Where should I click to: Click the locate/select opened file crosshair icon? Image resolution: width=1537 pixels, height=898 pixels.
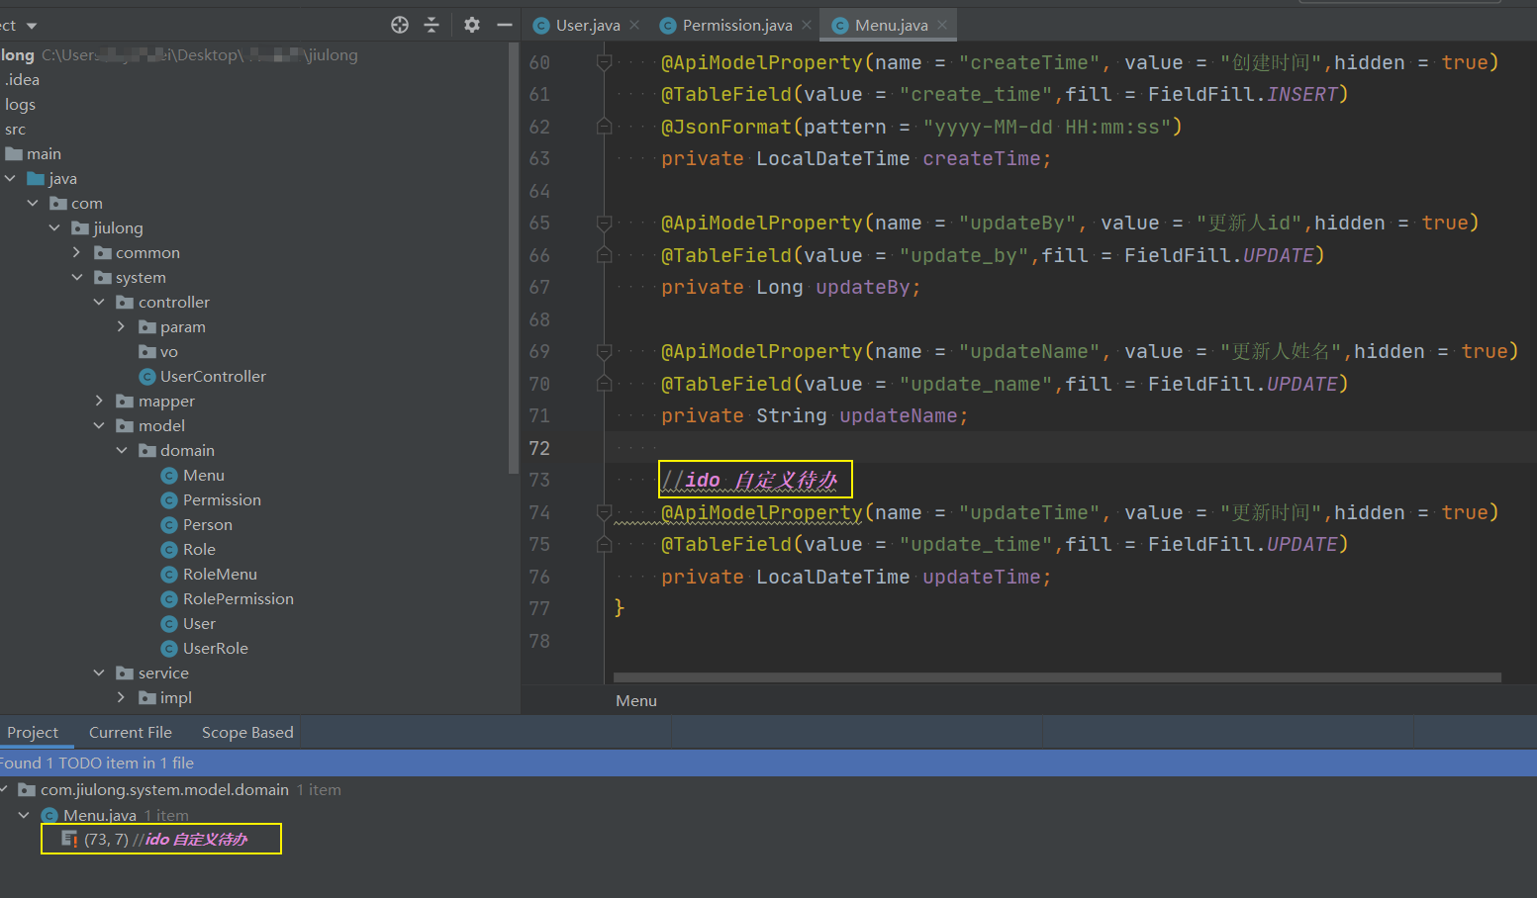click(x=400, y=25)
